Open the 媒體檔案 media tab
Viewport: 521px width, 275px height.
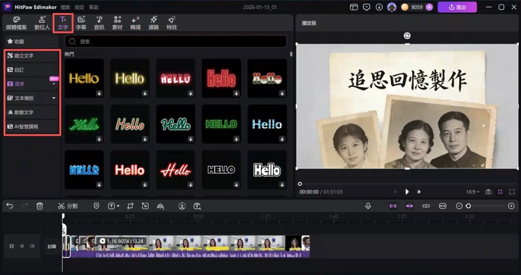[16, 23]
